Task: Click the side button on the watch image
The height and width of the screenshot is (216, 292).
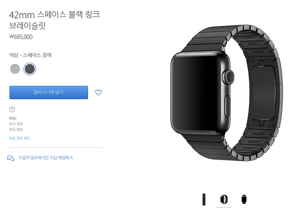Action: coord(227,106)
